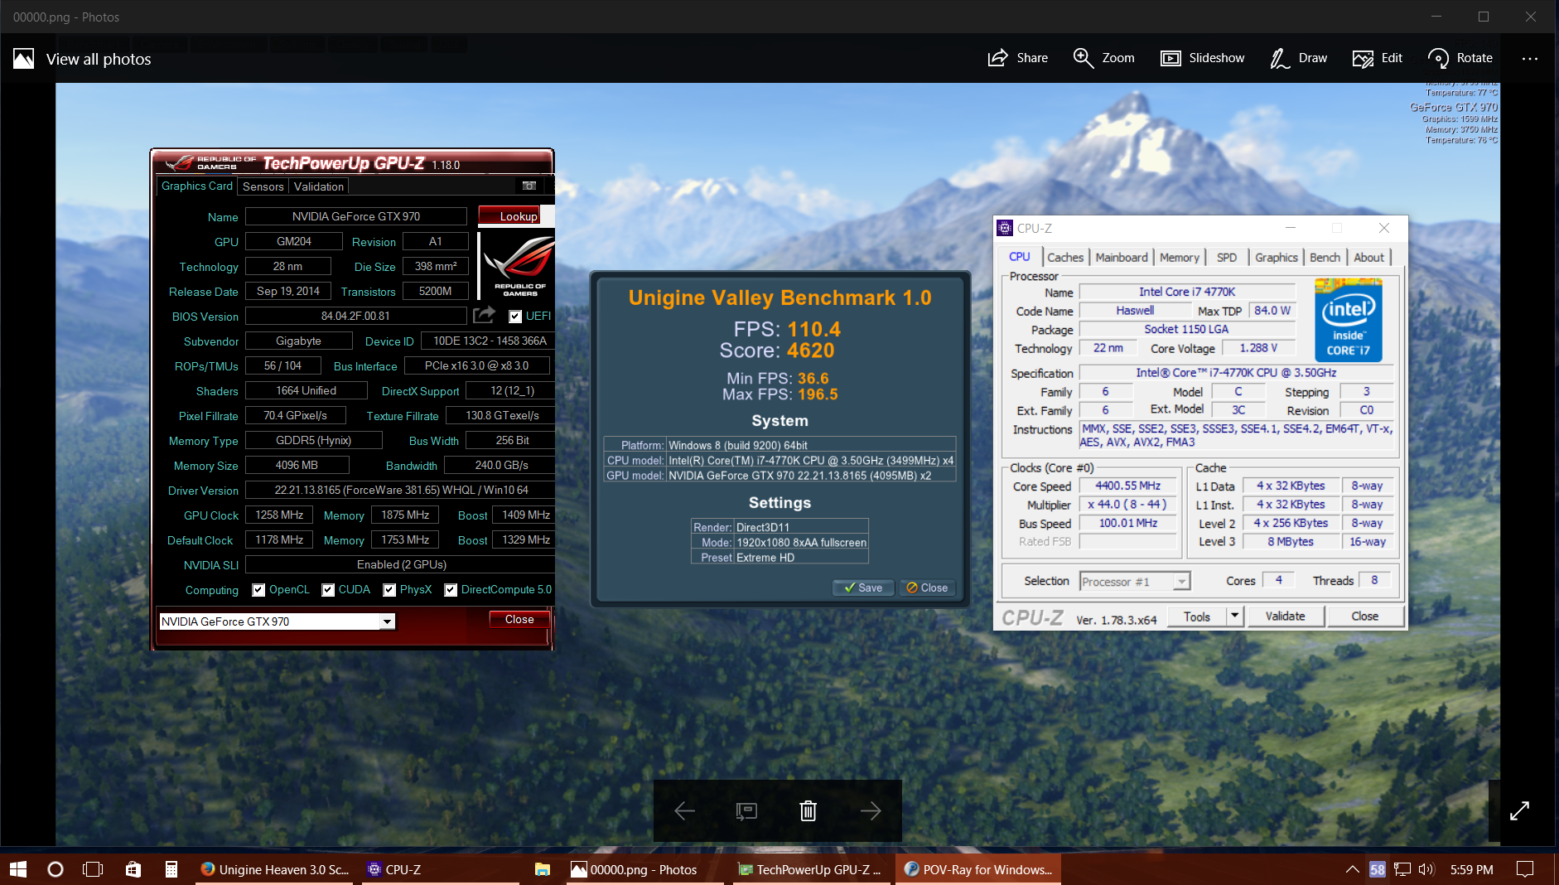Click the GPU name field NVIDIA GeForce GTX 970
The width and height of the screenshot is (1559, 885).
point(356,216)
